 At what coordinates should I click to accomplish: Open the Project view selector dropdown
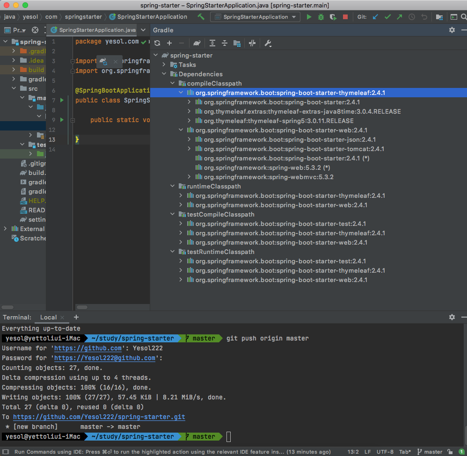[x=15, y=30]
